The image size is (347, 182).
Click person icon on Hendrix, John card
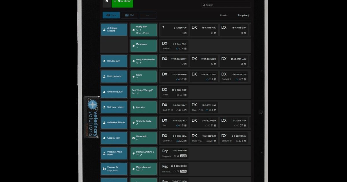(x=104, y=61)
